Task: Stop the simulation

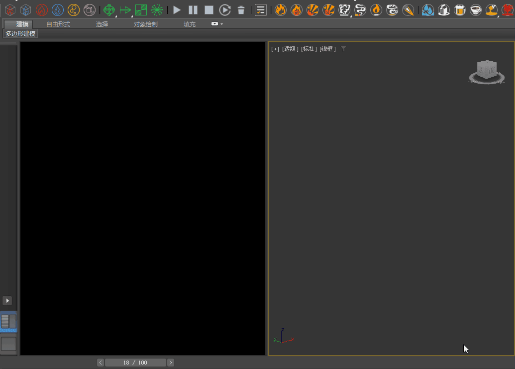Action: coord(209,10)
